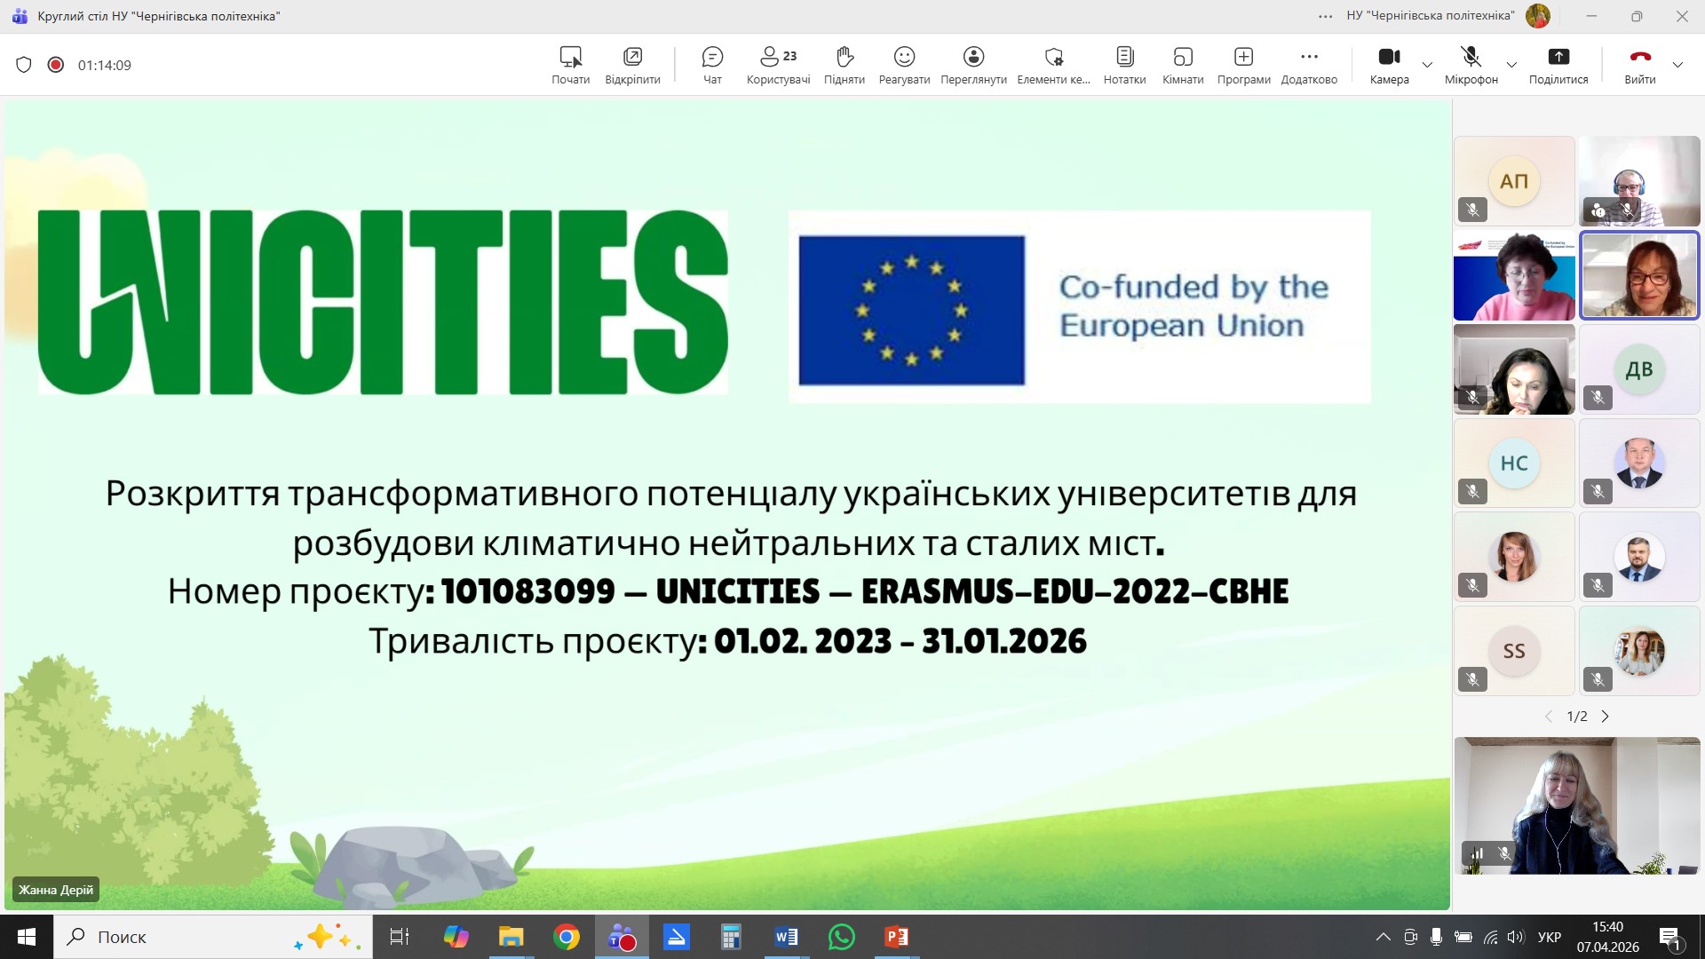Open the Реагувати reactions menu
This screenshot has width=1705, height=959.
click(904, 64)
